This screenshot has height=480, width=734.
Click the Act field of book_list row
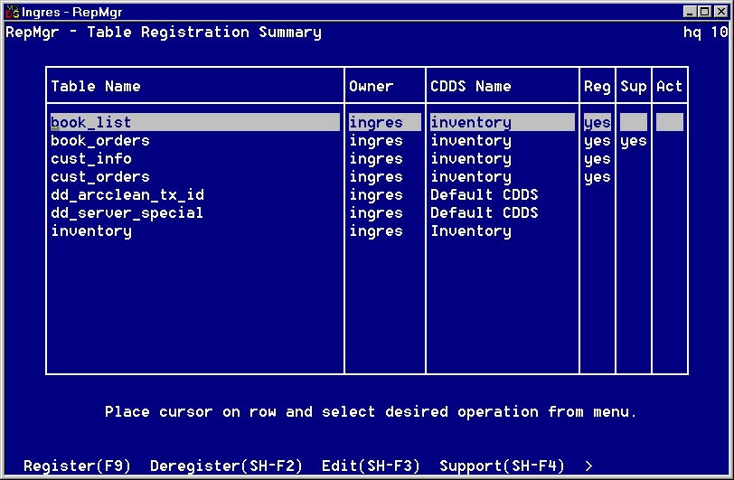click(x=670, y=123)
